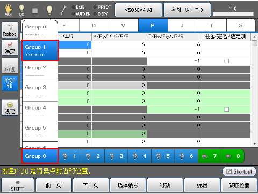Click the large yellow lightbulb icon
This screenshot has height=194, width=258.
coord(49,10)
